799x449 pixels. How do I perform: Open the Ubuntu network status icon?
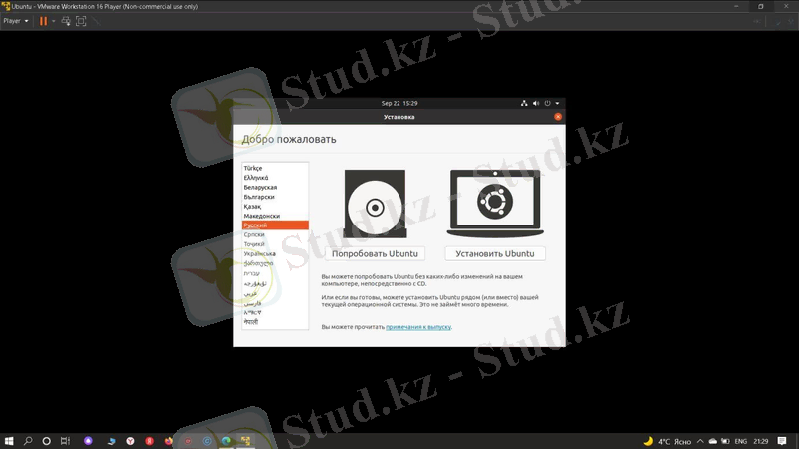pyautogui.click(x=524, y=103)
